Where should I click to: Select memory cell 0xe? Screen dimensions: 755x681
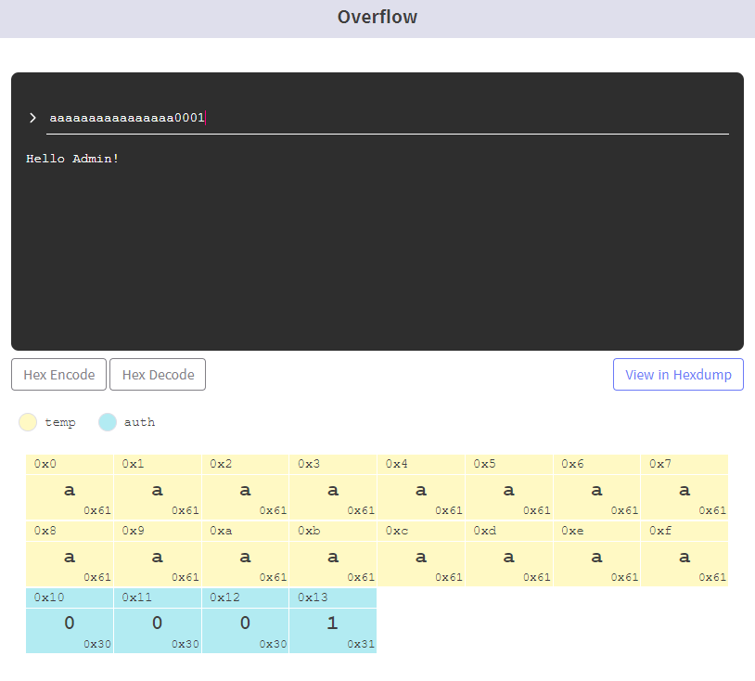(x=596, y=554)
